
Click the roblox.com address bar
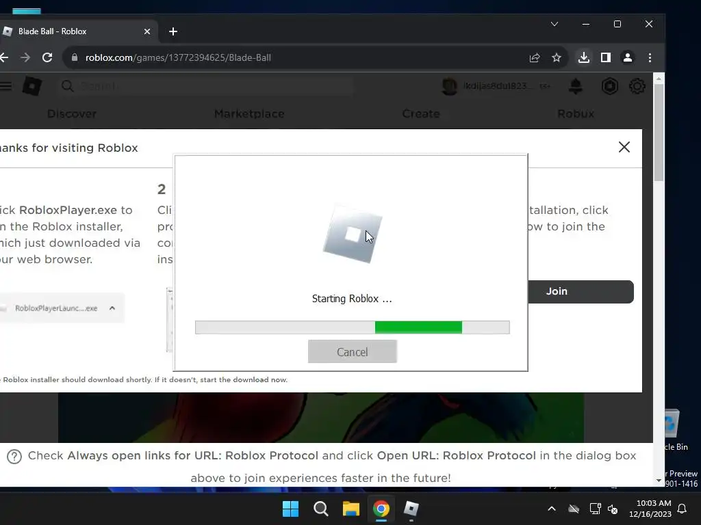click(x=295, y=57)
